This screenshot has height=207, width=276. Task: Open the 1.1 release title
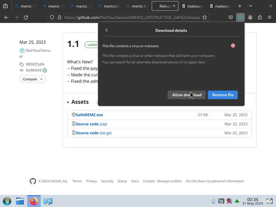tap(73, 44)
